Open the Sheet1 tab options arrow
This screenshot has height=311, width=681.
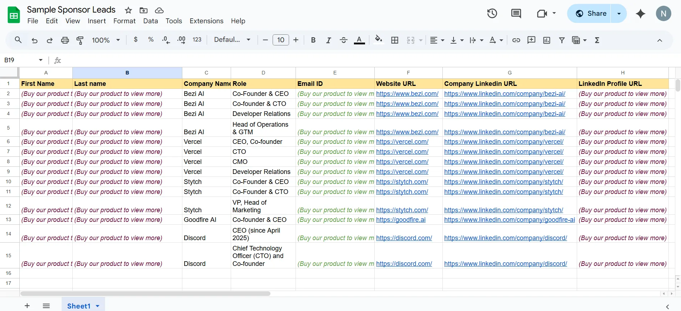click(97, 306)
